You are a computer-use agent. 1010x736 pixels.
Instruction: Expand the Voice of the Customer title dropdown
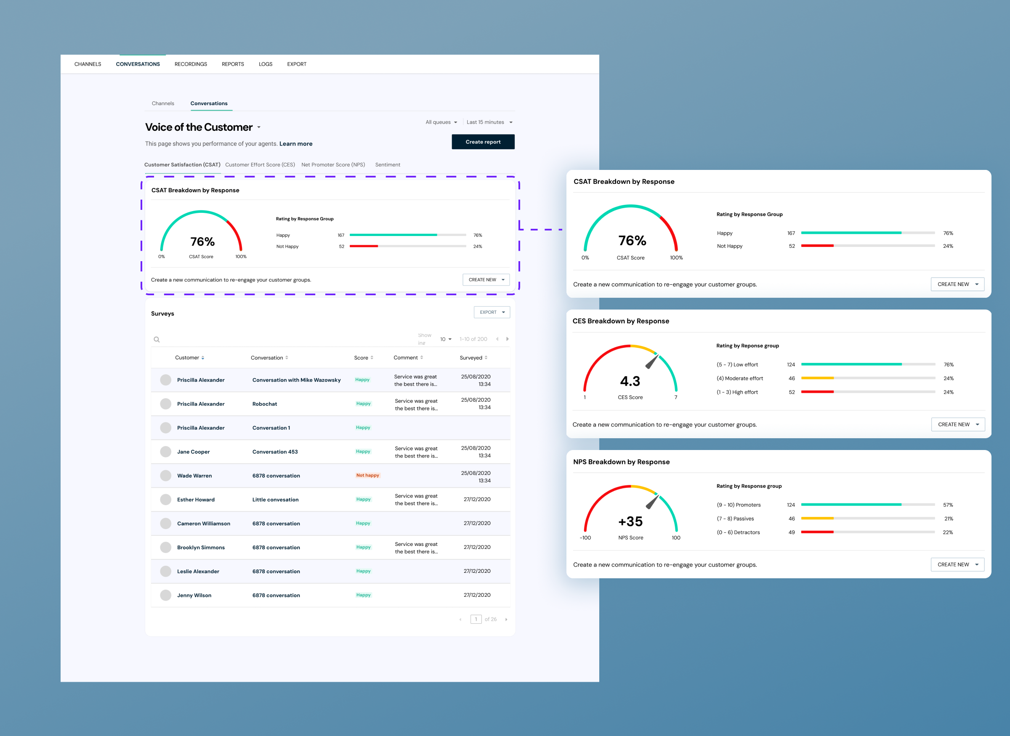coord(258,127)
